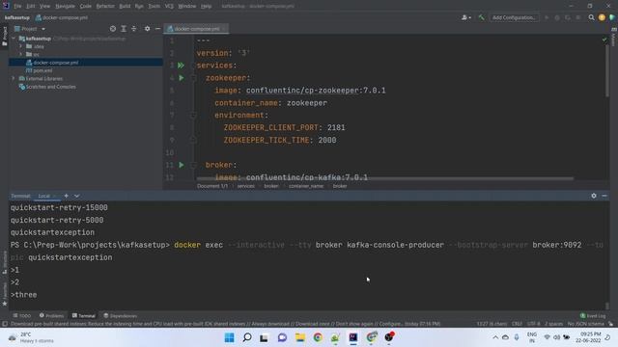Open Windows Start menu

pyautogui.click(x=229, y=337)
